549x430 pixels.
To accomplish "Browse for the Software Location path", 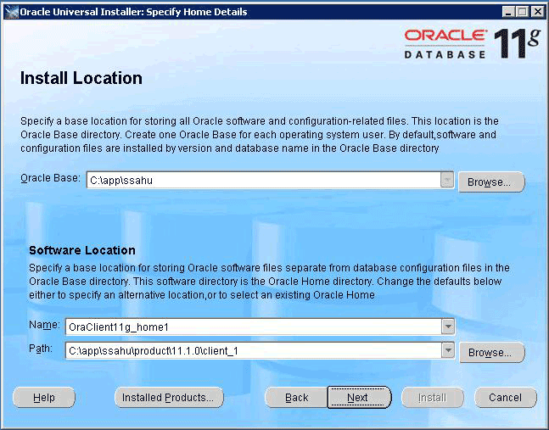I will [491, 353].
